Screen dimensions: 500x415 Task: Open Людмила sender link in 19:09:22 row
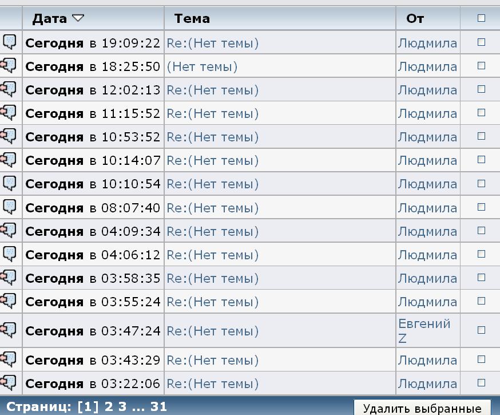[427, 43]
